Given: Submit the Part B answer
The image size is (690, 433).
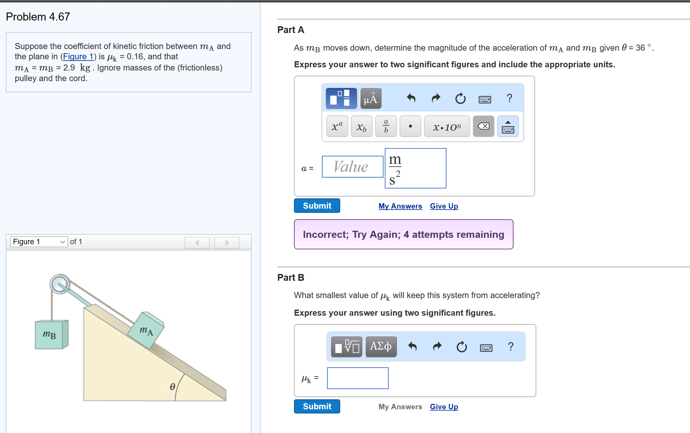Looking at the screenshot, I should tap(317, 406).
